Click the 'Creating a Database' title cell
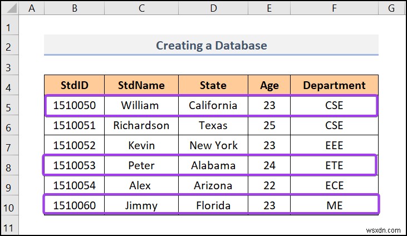 [211, 45]
